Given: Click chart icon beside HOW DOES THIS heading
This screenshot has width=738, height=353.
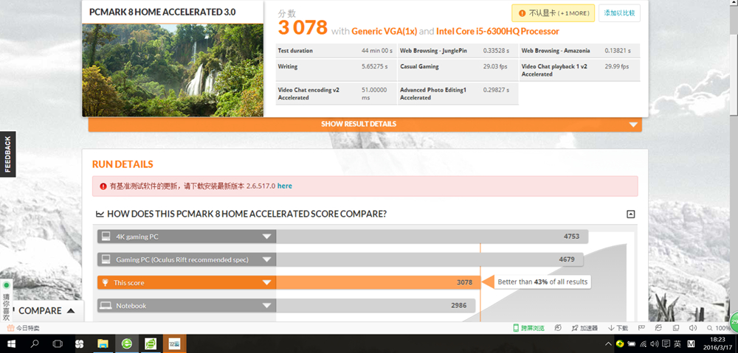Looking at the screenshot, I should pos(100,214).
